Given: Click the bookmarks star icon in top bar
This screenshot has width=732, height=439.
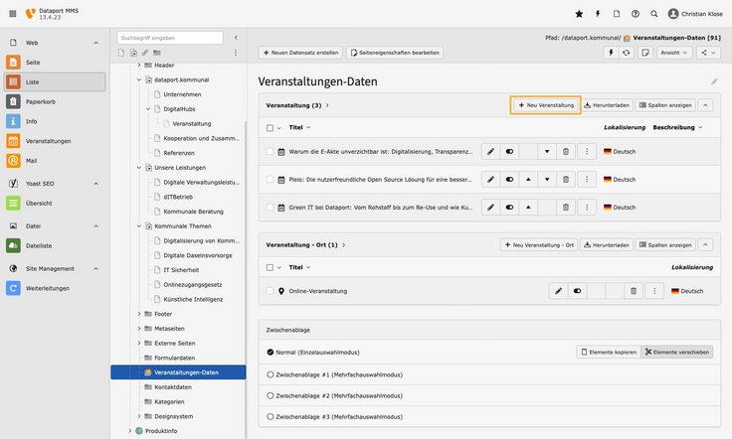Looking at the screenshot, I should [580, 14].
